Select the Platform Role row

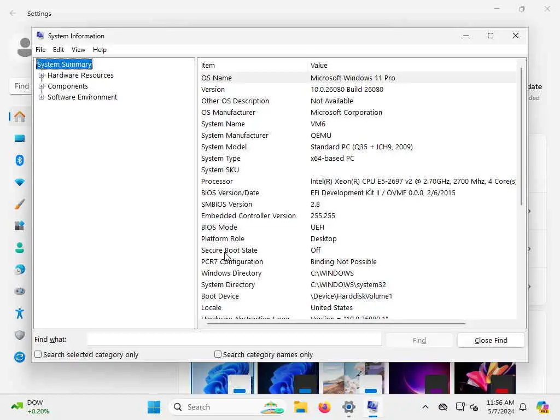tap(357, 239)
